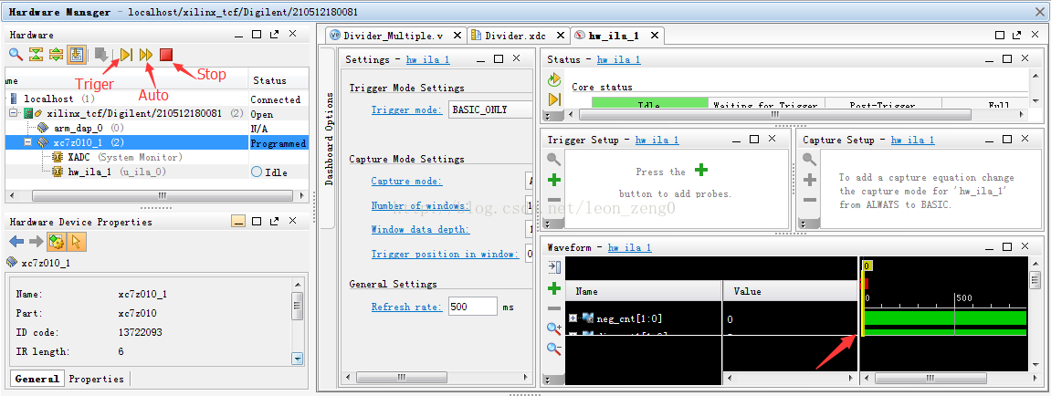Click plus icon in Capture Setup panel
This screenshot has height=396, width=1051.
pyautogui.click(x=810, y=180)
